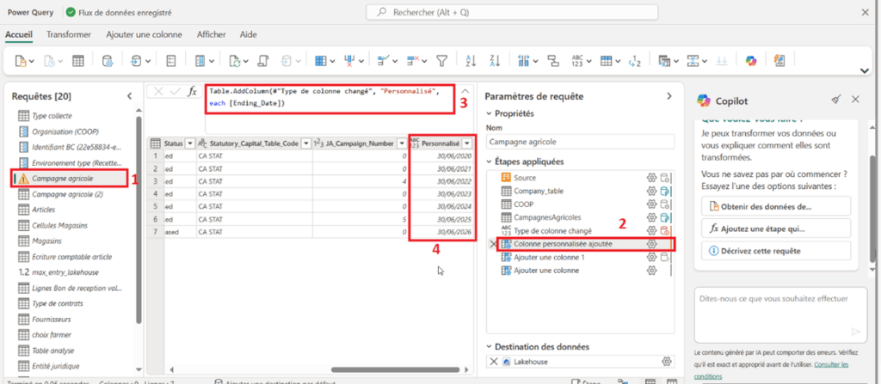Switch to the Transformer tab
The image size is (881, 384).
click(69, 34)
